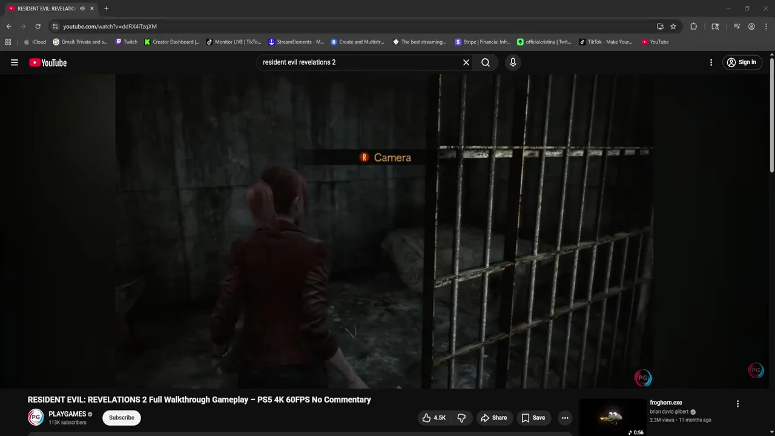Image resolution: width=775 pixels, height=436 pixels.
Task: Open the PLAYGAMES channel avatar
Action: tap(36, 417)
